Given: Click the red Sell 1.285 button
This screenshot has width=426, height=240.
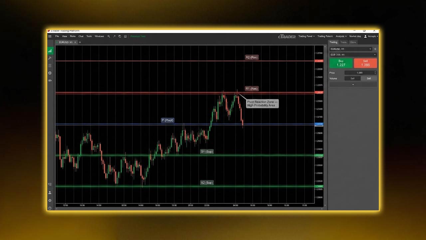Looking at the screenshot, I should (x=365, y=63).
